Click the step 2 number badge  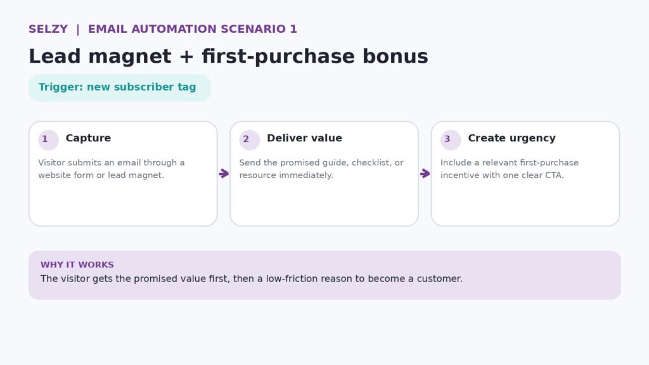pos(249,139)
